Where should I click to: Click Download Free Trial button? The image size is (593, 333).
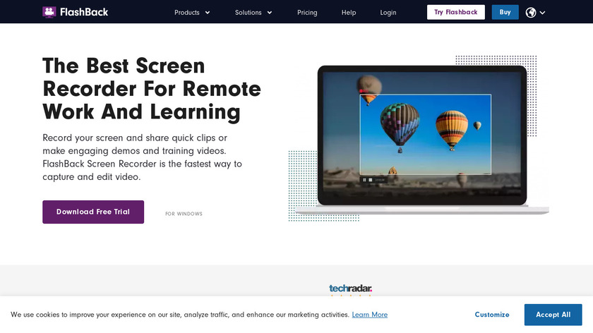[x=93, y=212]
